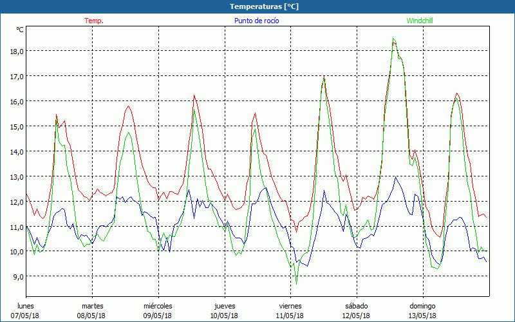Click the '14,0' y-axis value
This screenshot has height=322, width=515.
pos(17,152)
